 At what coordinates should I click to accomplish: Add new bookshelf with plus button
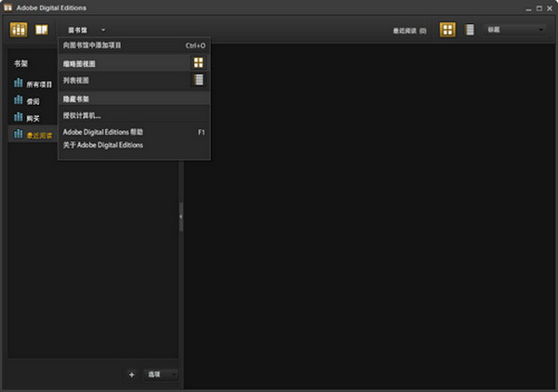tap(132, 374)
